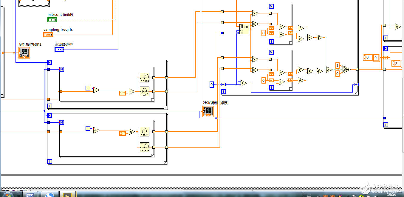Viewport: 404px width, 197px height.
Task: Click the N count terminal of the lower outer For Loop
Action: (x=49, y=115)
